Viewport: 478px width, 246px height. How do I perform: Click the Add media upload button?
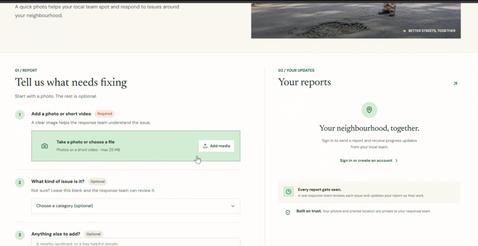(x=216, y=146)
